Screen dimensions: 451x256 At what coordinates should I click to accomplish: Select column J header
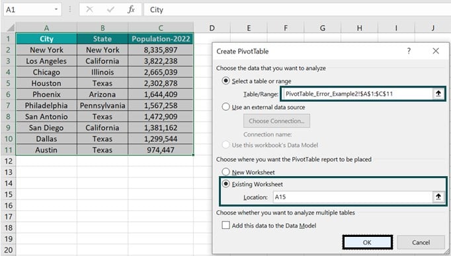[433, 28]
